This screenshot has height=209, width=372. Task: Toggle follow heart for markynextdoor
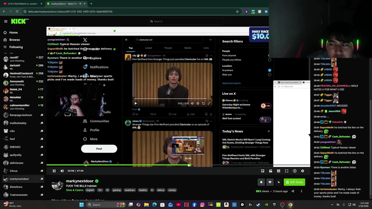click(x=270, y=182)
